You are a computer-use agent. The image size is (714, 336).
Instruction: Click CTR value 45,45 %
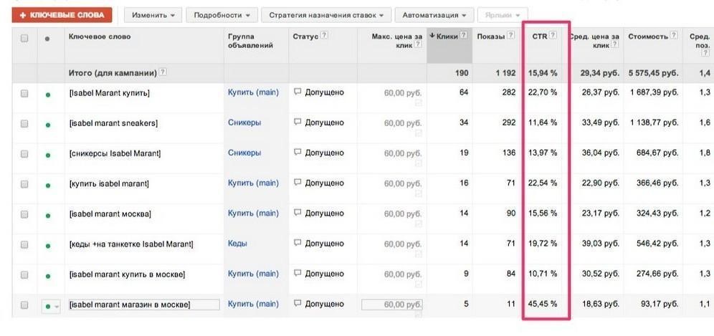[x=543, y=304]
